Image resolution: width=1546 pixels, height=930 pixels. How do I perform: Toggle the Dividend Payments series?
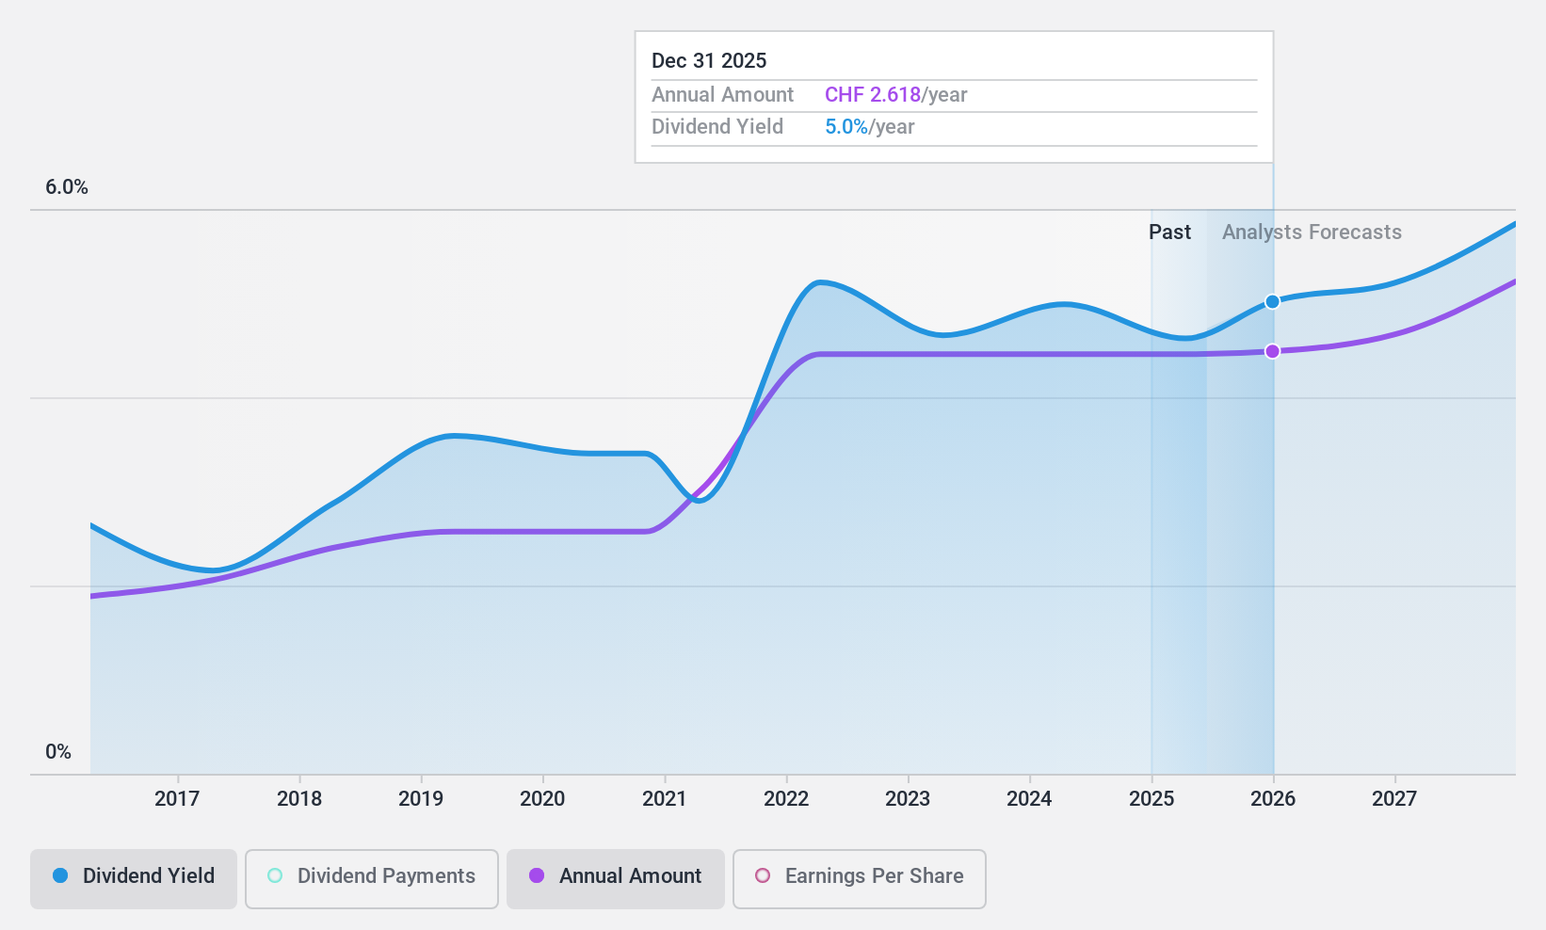(x=372, y=879)
